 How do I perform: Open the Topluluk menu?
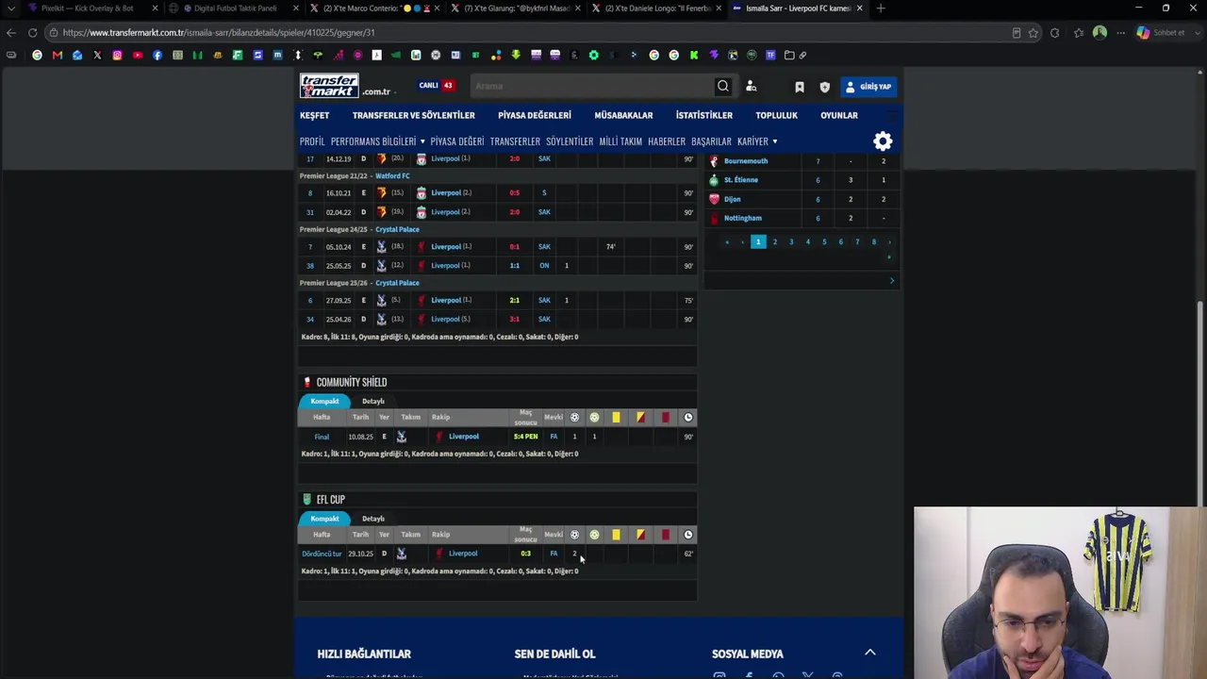776,115
